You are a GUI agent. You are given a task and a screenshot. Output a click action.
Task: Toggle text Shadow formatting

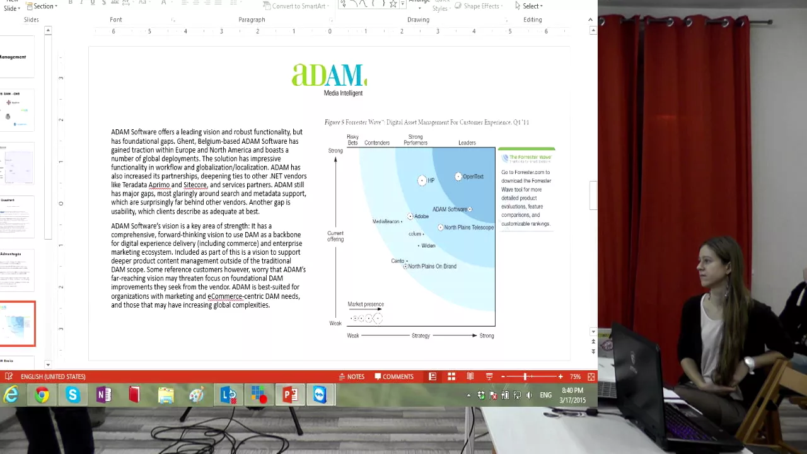click(104, 3)
